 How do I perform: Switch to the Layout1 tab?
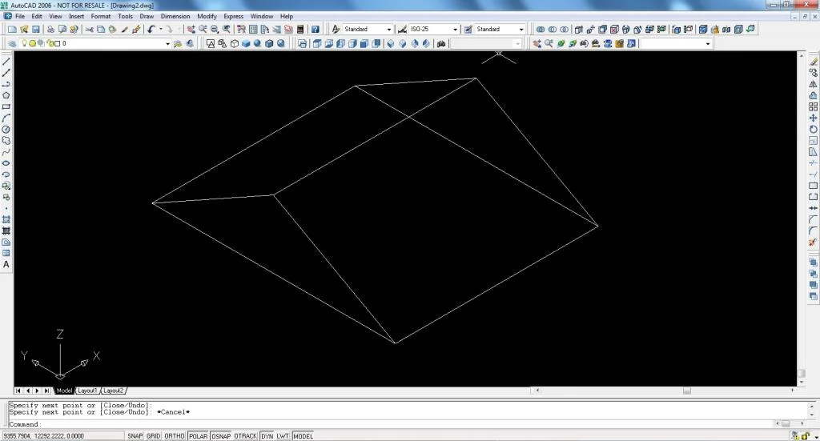click(x=87, y=391)
